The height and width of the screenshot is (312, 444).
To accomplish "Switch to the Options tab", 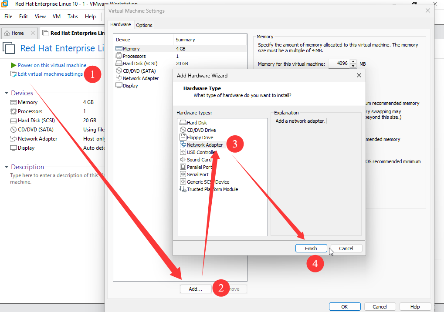I will [x=144, y=25].
